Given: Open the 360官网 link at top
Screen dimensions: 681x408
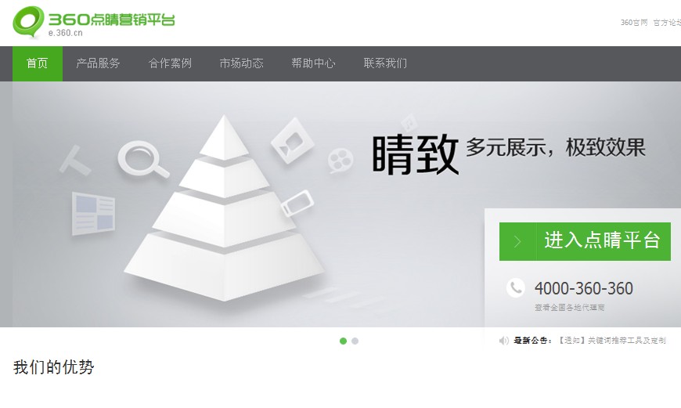Looking at the screenshot, I should [x=634, y=22].
